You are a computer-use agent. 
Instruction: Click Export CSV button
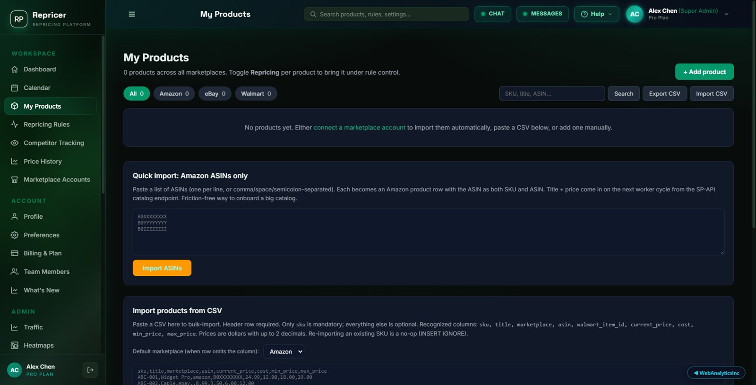pyautogui.click(x=664, y=94)
